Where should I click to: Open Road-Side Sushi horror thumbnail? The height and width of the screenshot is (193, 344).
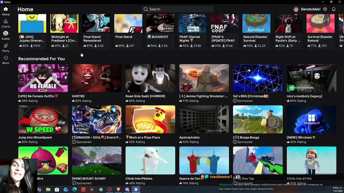150,78
